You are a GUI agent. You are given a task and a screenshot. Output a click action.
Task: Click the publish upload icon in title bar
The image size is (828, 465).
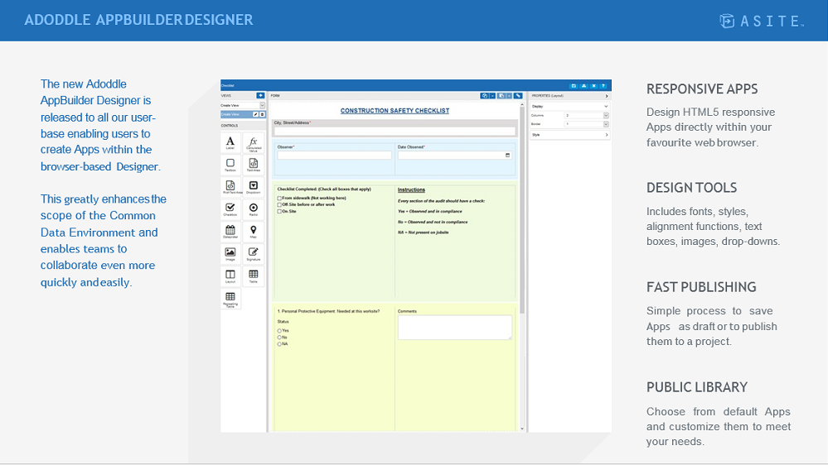(x=583, y=85)
